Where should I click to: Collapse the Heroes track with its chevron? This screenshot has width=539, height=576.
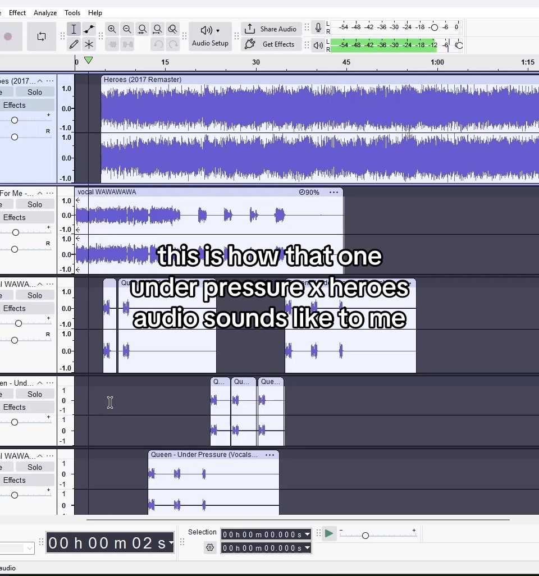(40, 81)
